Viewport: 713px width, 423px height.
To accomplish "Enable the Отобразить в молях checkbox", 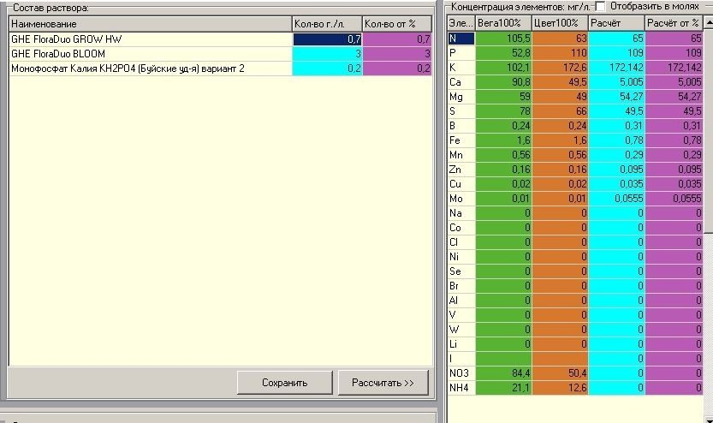I will (x=600, y=6).
